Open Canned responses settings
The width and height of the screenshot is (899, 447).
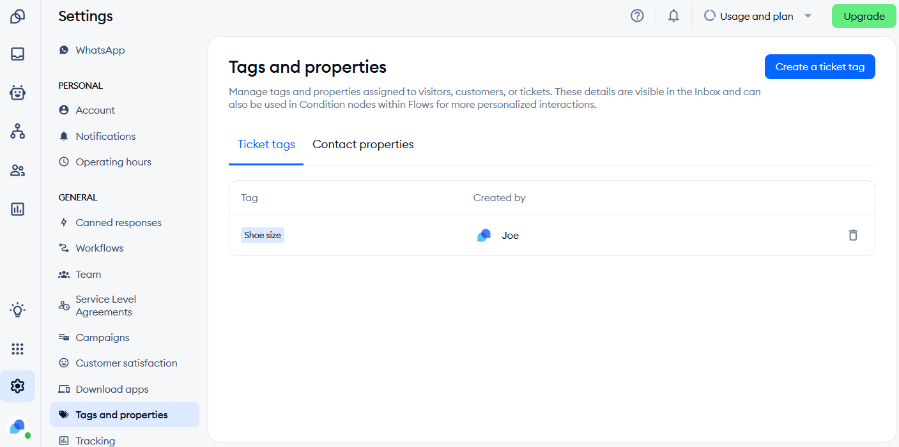[118, 222]
